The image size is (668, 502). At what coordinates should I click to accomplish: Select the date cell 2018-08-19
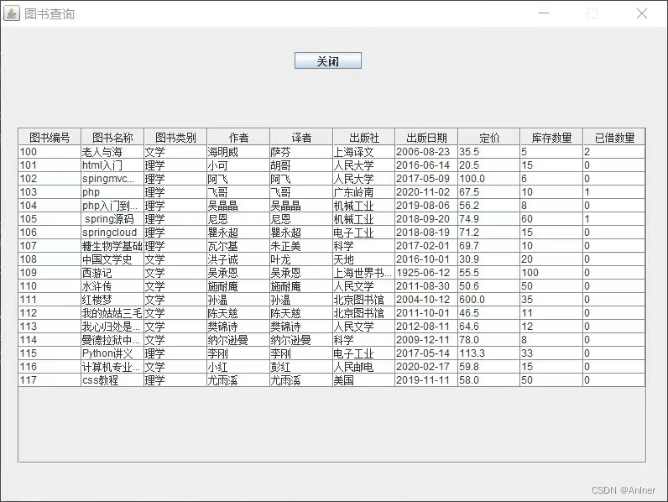[426, 233]
